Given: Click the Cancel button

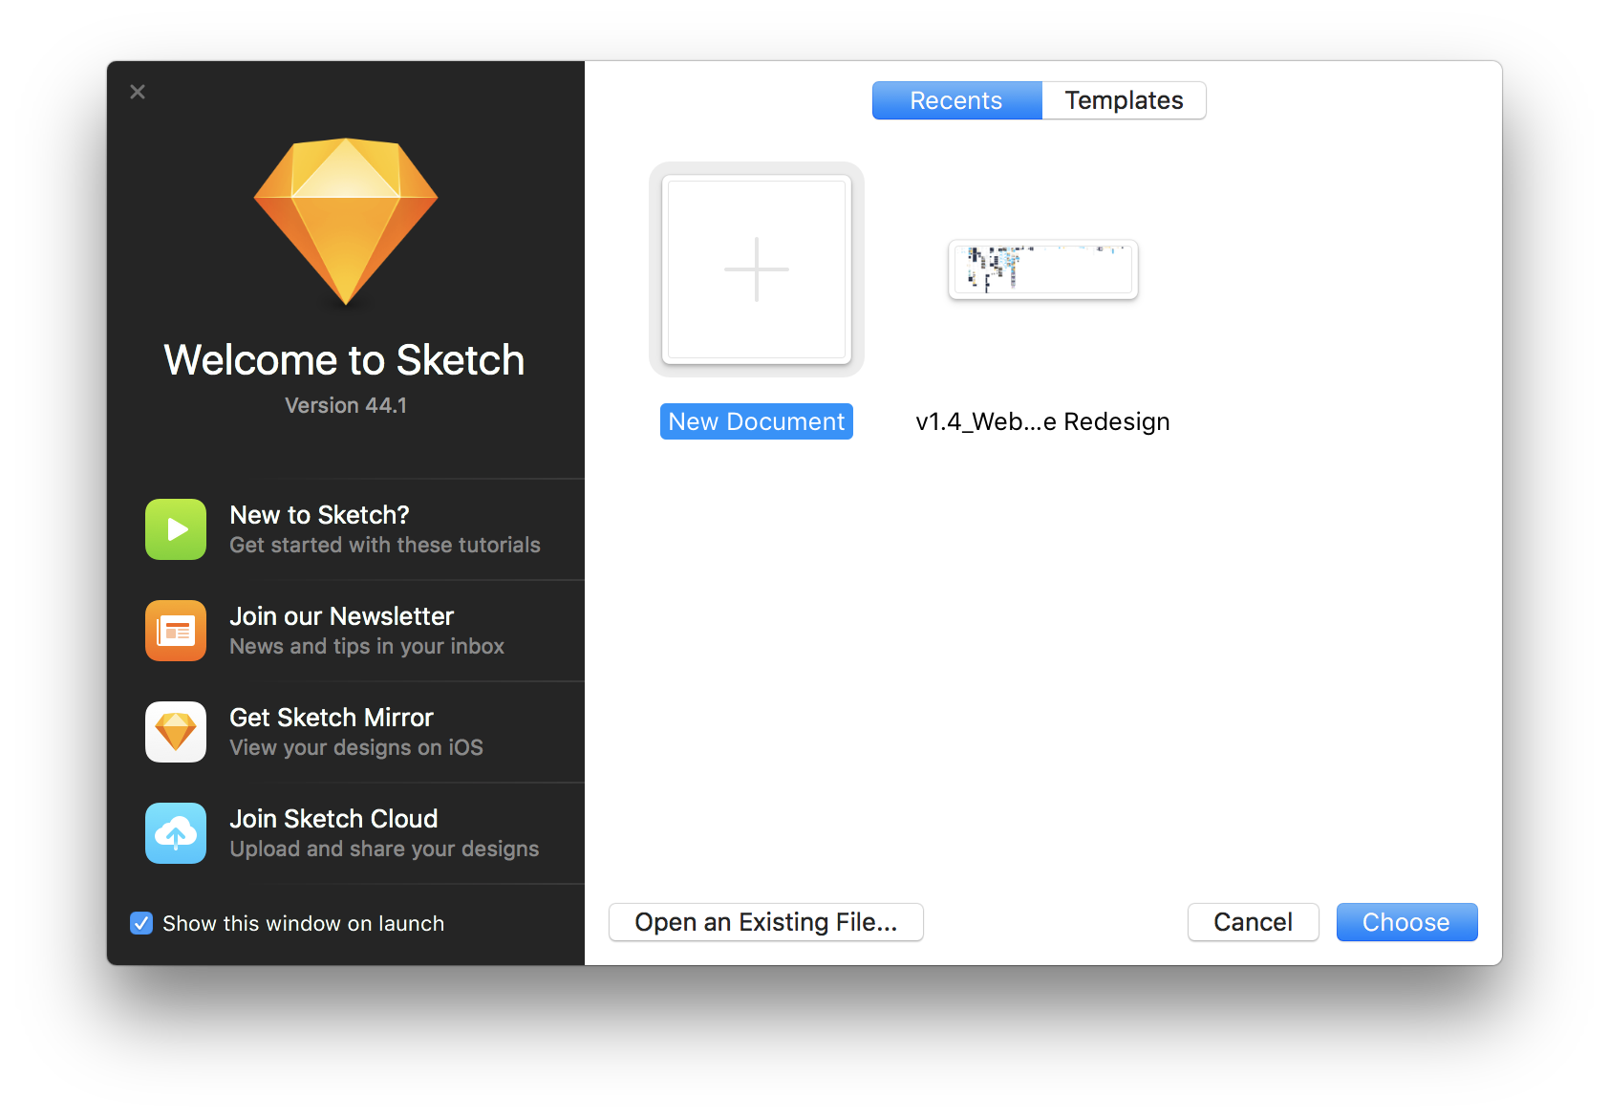Looking at the screenshot, I should tap(1253, 922).
